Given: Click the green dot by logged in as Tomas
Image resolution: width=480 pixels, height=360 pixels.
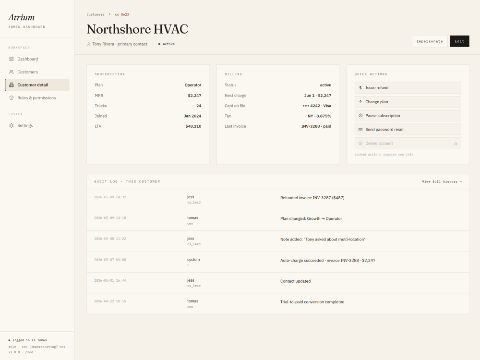Looking at the screenshot, I should pos(9,340).
